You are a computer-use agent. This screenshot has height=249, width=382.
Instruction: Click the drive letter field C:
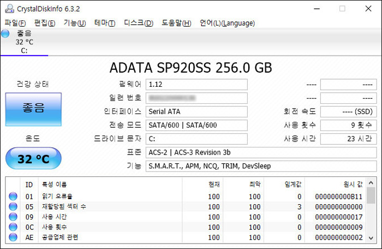(x=196, y=139)
